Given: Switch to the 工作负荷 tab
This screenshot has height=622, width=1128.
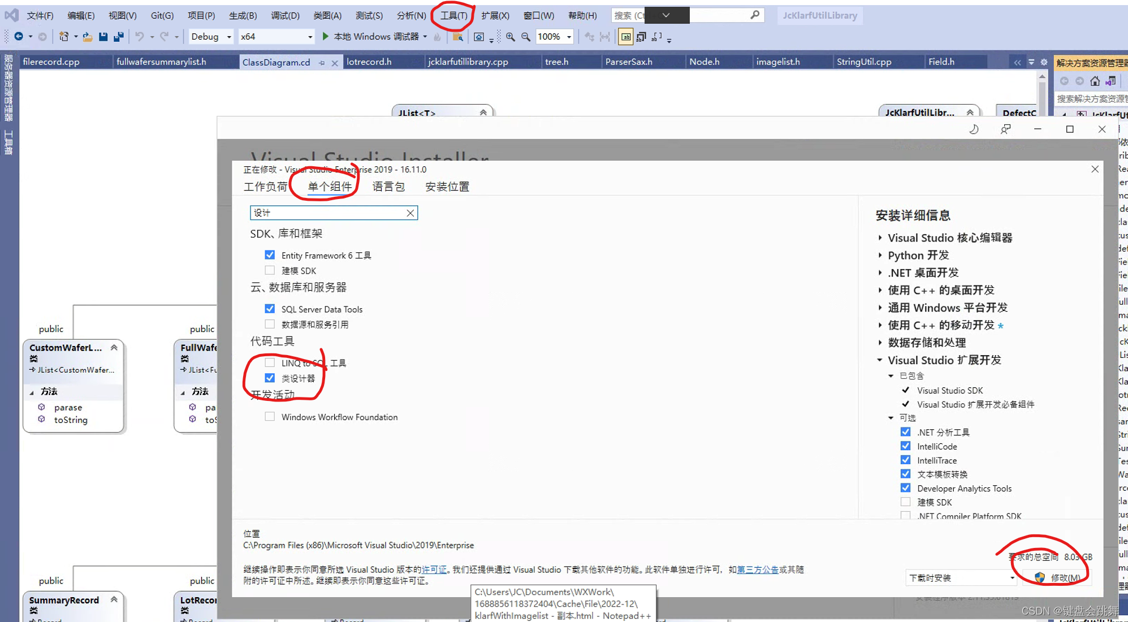Looking at the screenshot, I should point(265,187).
